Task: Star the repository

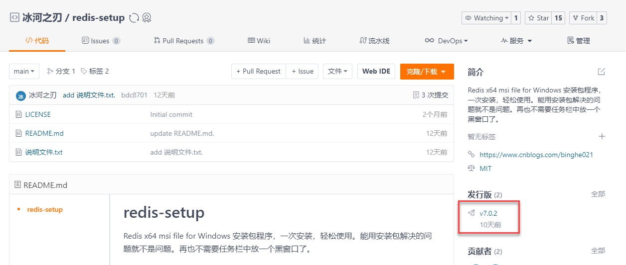Action: [538, 18]
